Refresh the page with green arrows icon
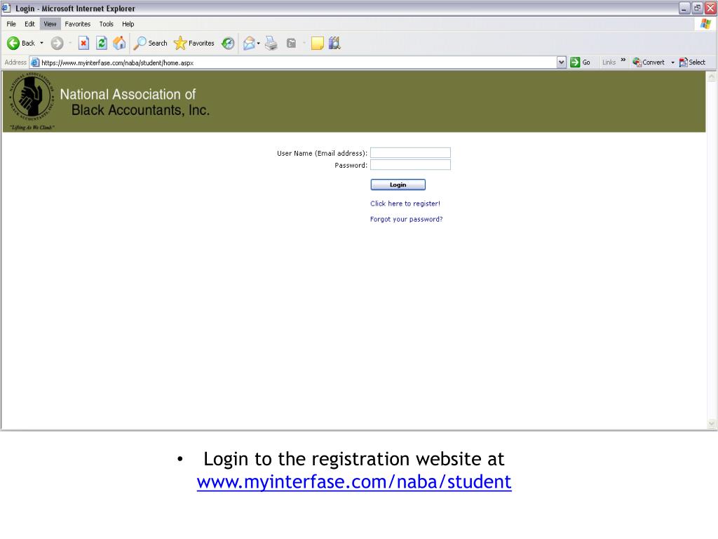 coord(102,43)
